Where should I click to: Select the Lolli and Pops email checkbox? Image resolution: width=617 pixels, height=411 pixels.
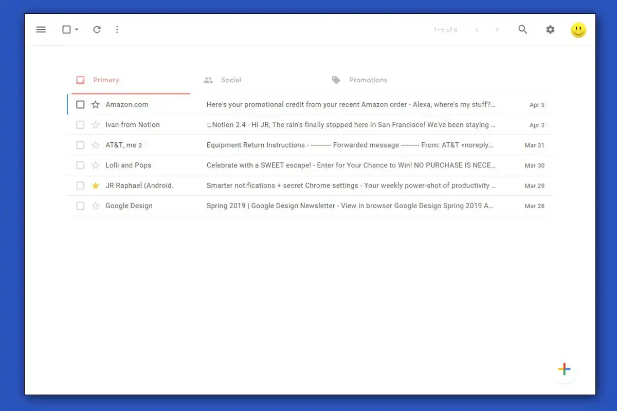80,165
